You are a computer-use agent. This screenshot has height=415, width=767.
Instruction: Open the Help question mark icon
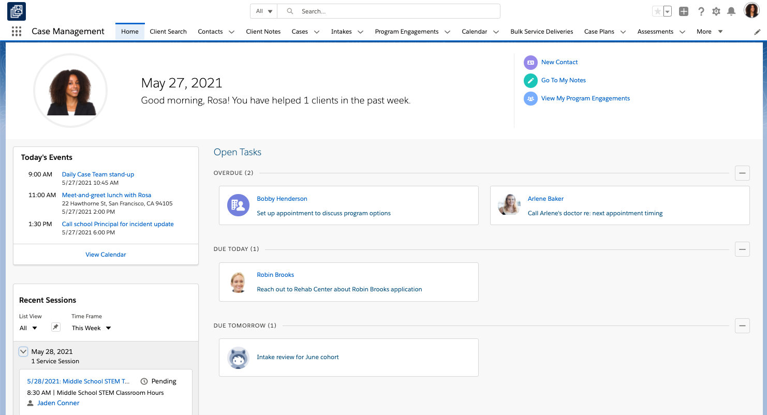tap(701, 11)
